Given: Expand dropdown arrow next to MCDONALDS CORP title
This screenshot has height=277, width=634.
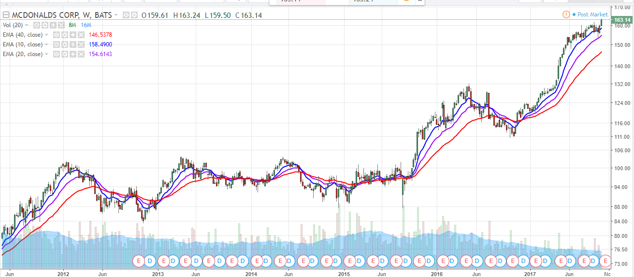Looking at the screenshot, I should [116, 15].
